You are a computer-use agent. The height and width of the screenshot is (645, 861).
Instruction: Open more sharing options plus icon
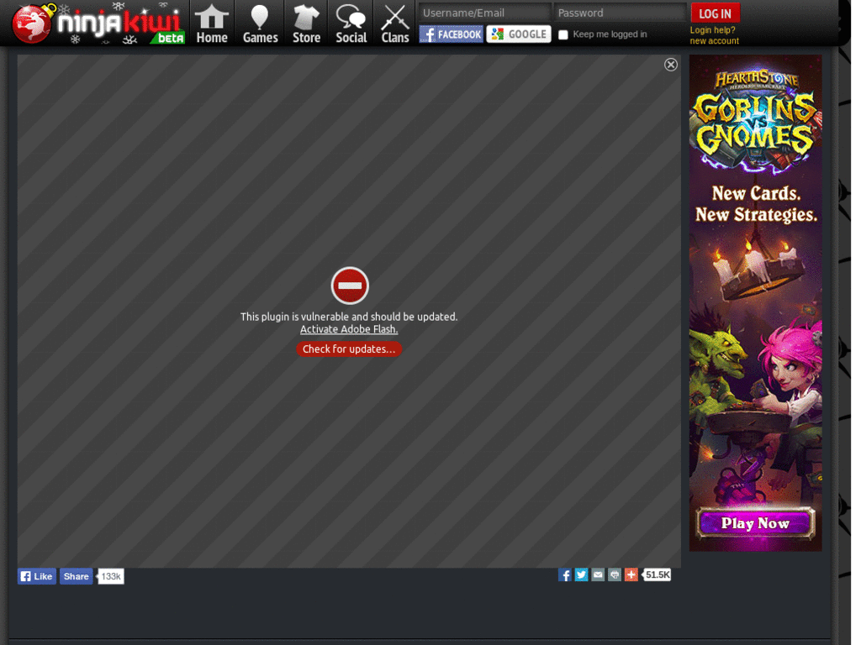(631, 574)
